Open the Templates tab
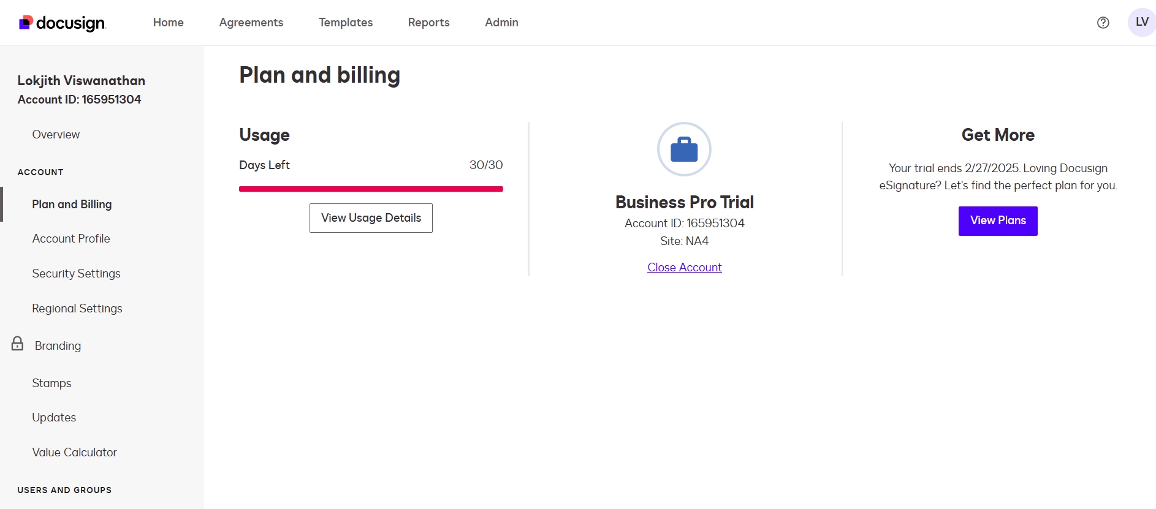The width and height of the screenshot is (1156, 509). click(346, 23)
